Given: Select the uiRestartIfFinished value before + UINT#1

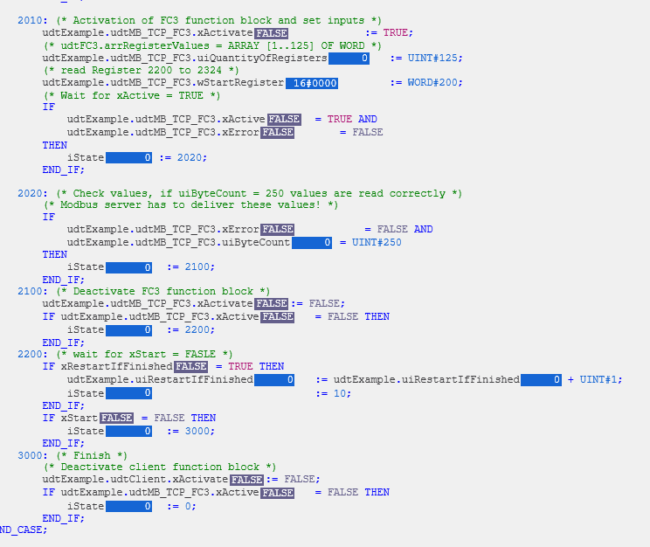Looking at the screenshot, I should [x=541, y=380].
